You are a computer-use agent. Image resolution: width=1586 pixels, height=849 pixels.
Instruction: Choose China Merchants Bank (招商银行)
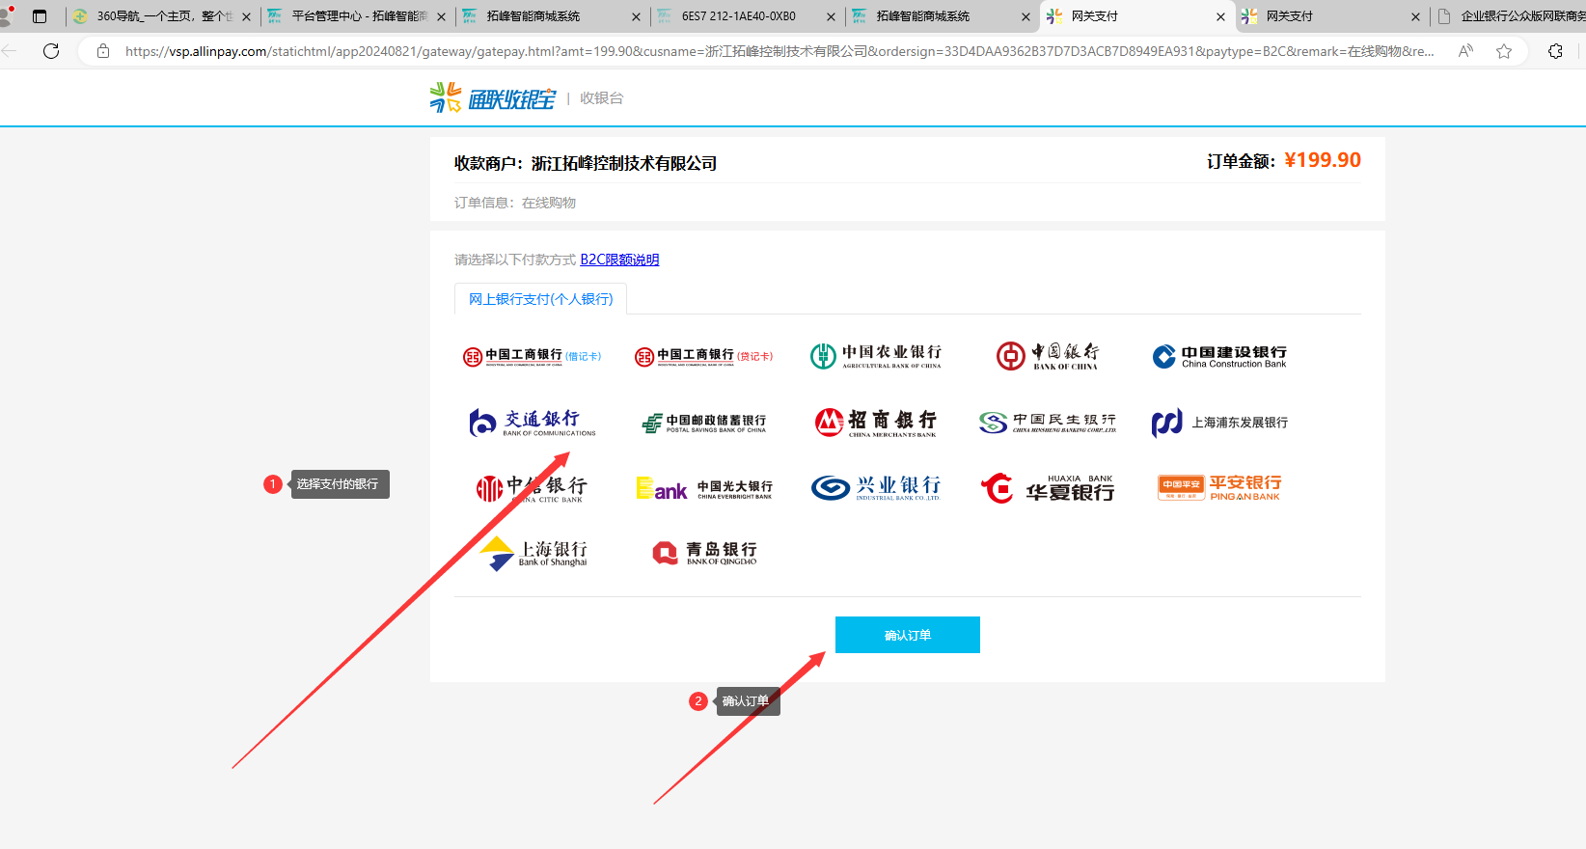point(876,423)
